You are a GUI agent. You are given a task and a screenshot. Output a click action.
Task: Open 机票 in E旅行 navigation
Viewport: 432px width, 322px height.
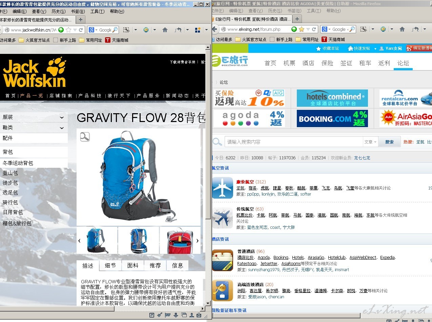click(289, 63)
